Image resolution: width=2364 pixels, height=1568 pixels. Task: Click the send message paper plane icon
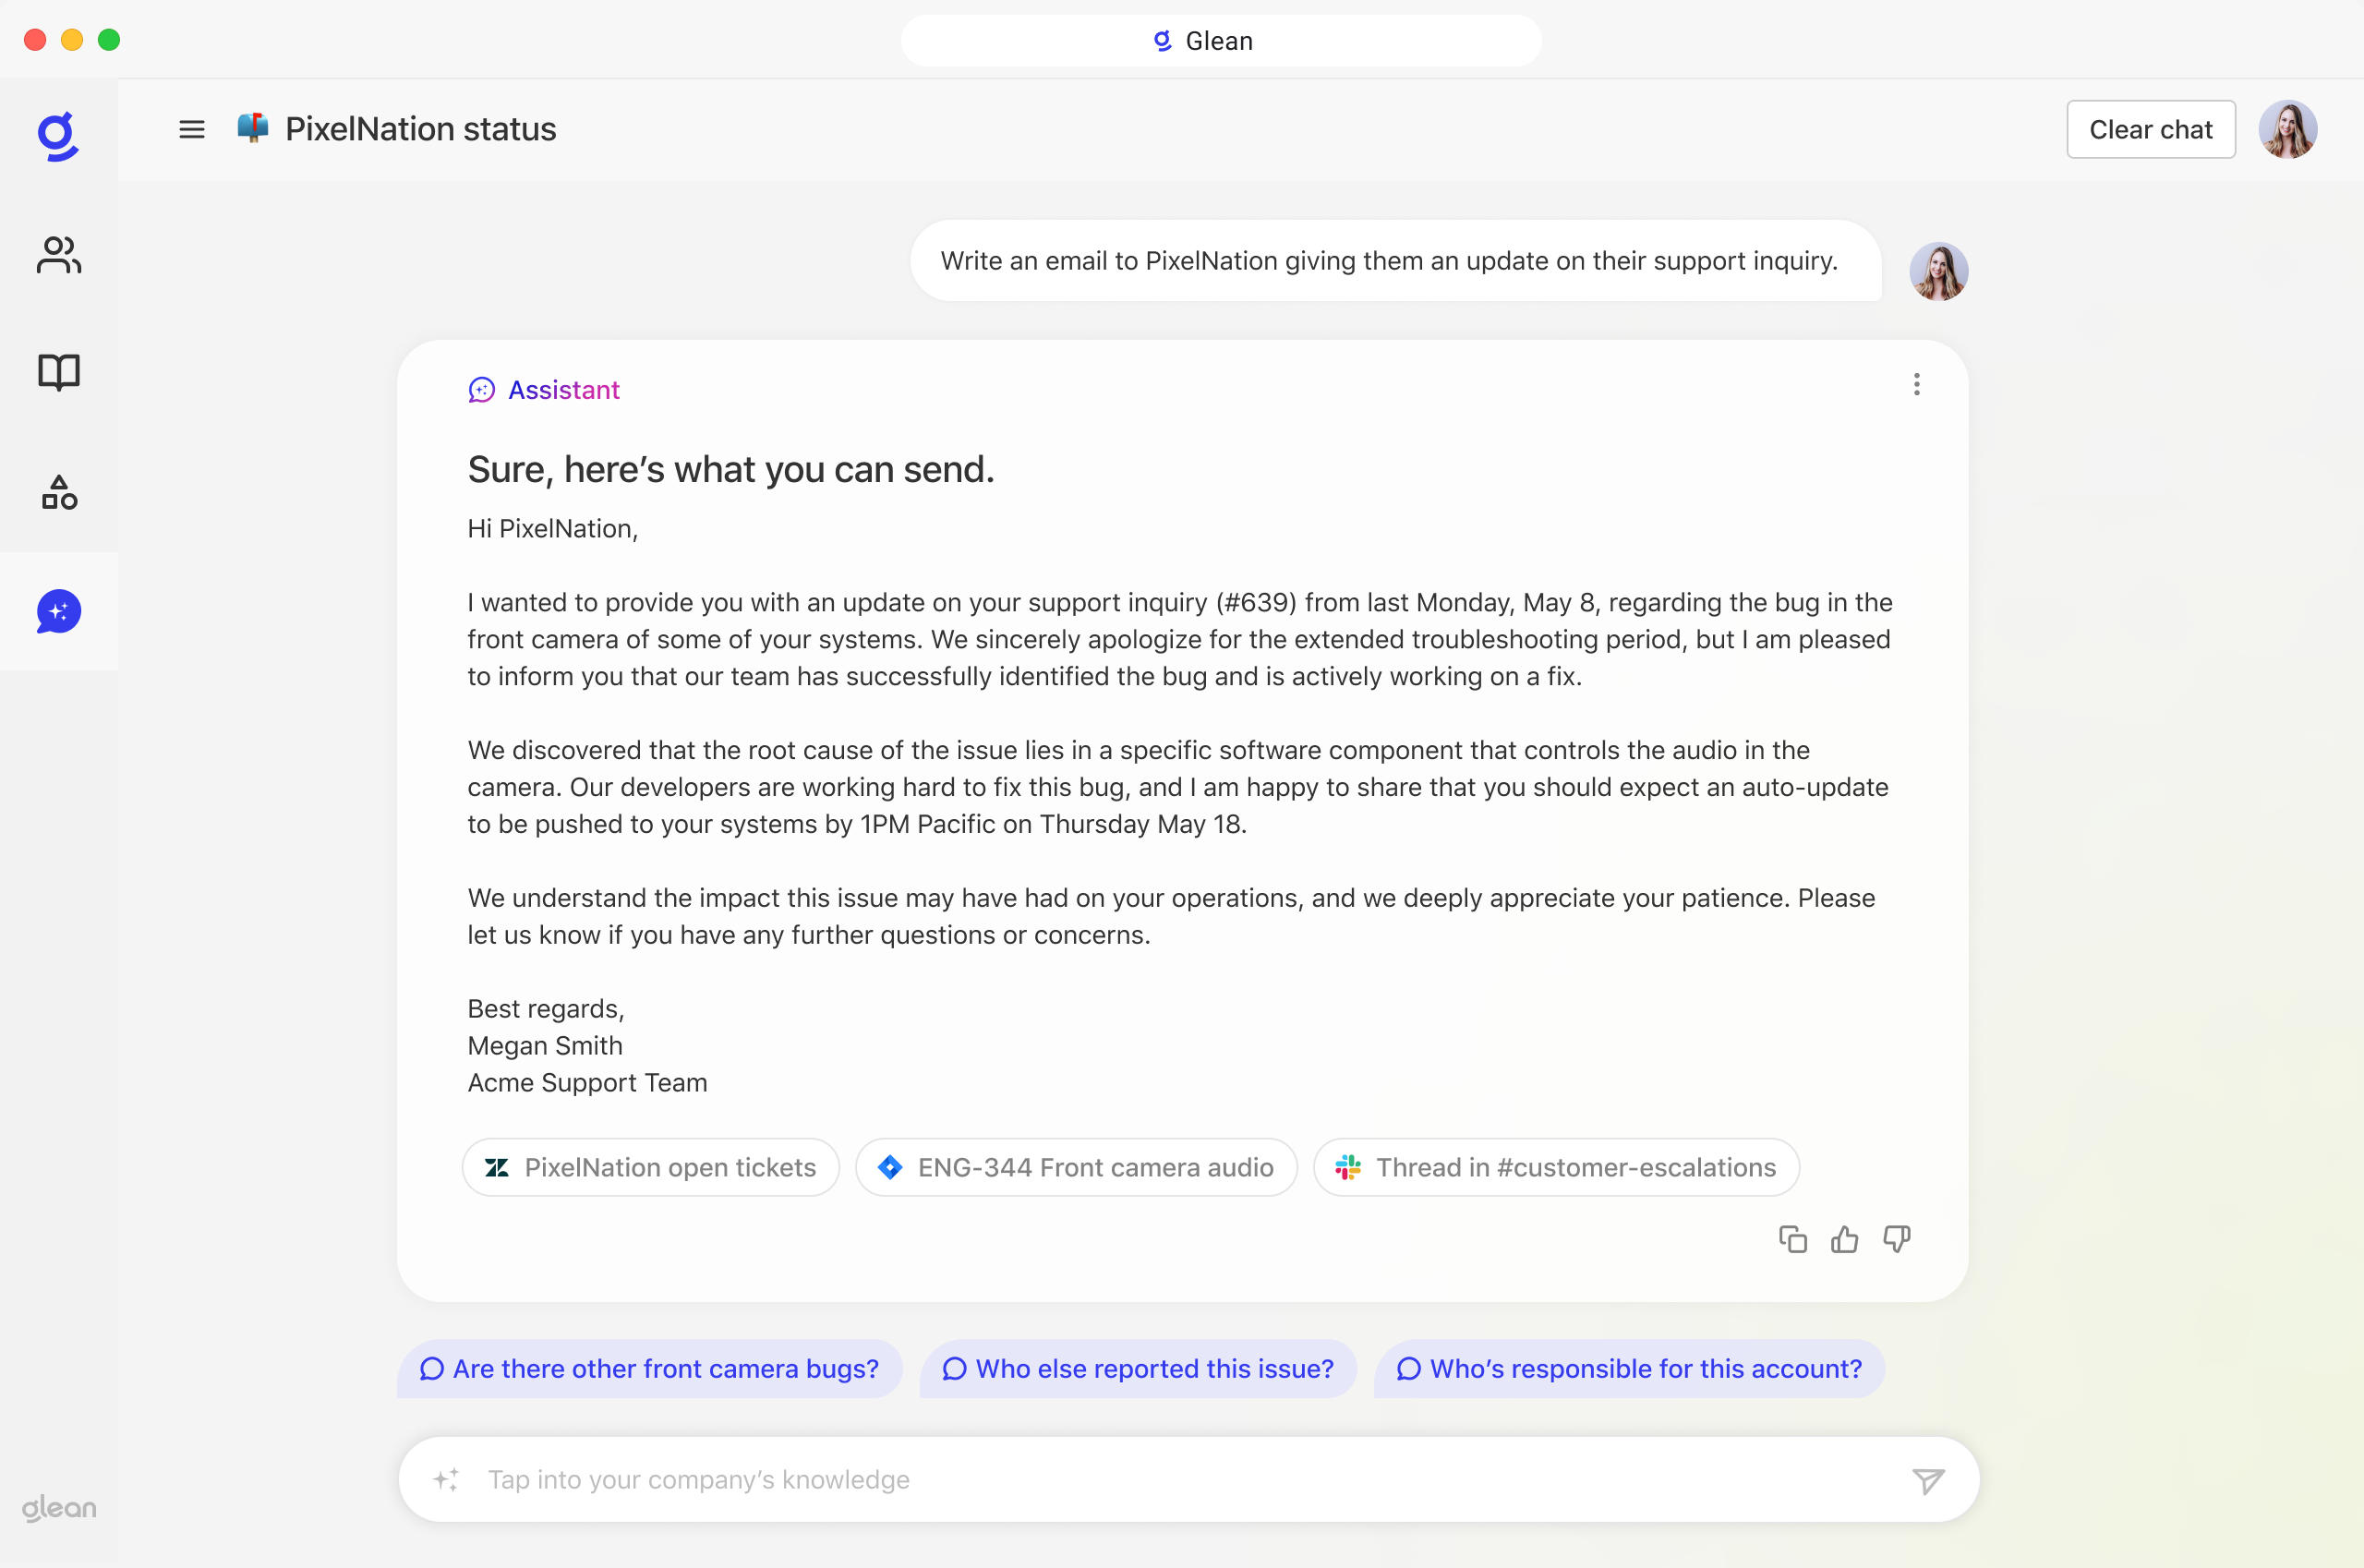point(1928,1479)
